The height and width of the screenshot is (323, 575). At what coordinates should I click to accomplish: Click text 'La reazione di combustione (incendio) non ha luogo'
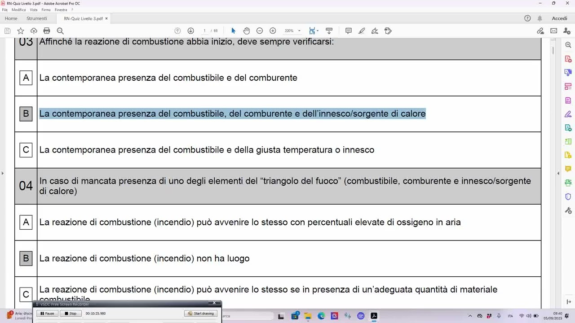pyautogui.click(x=144, y=258)
